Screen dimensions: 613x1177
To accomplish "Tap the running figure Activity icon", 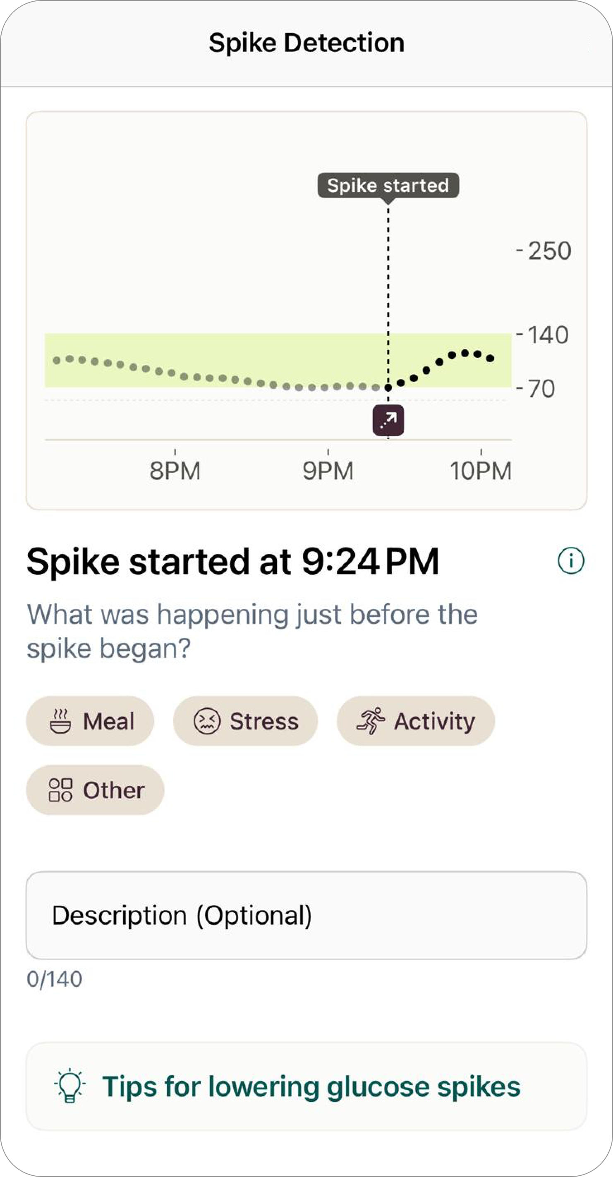I will (370, 721).
